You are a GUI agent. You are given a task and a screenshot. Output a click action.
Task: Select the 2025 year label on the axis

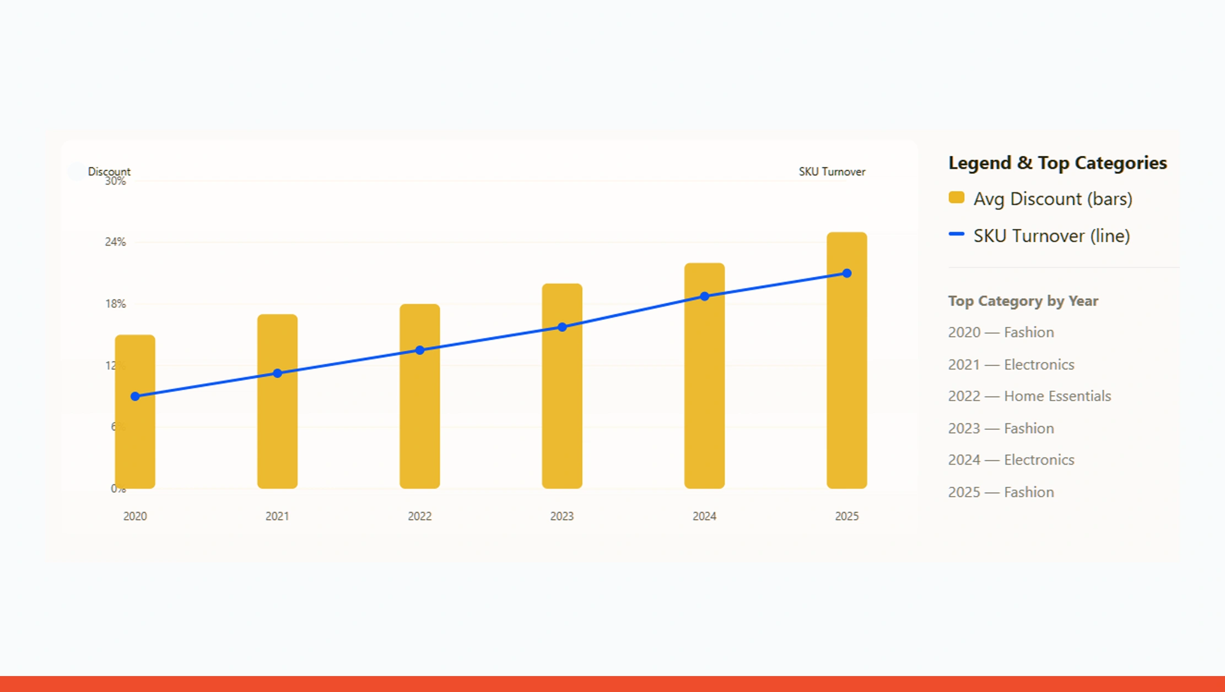click(847, 516)
